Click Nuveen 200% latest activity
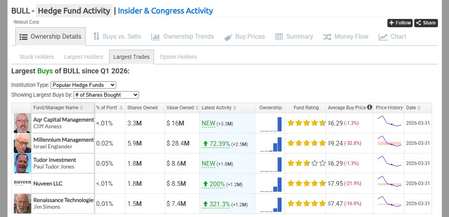Image resolution: width=449 pixels, height=217 pixels. point(214,184)
